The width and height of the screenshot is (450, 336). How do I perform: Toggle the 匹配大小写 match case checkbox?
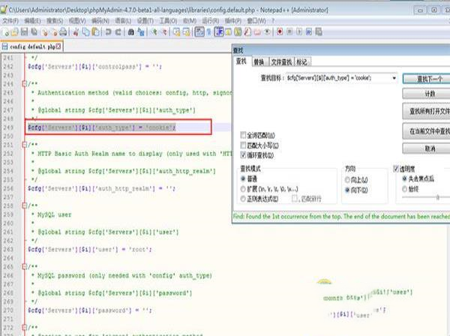pyautogui.click(x=242, y=144)
